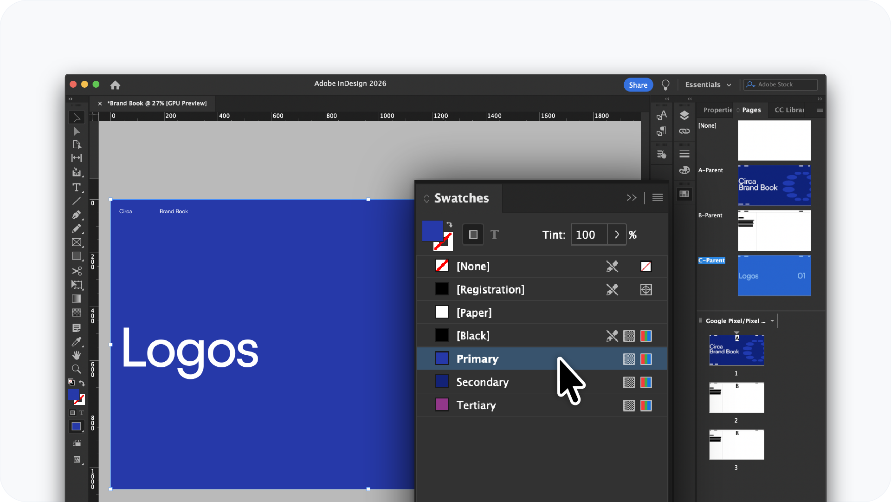This screenshot has width=891, height=502.
Task: Select the Zoom tool
Action: [x=77, y=369]
